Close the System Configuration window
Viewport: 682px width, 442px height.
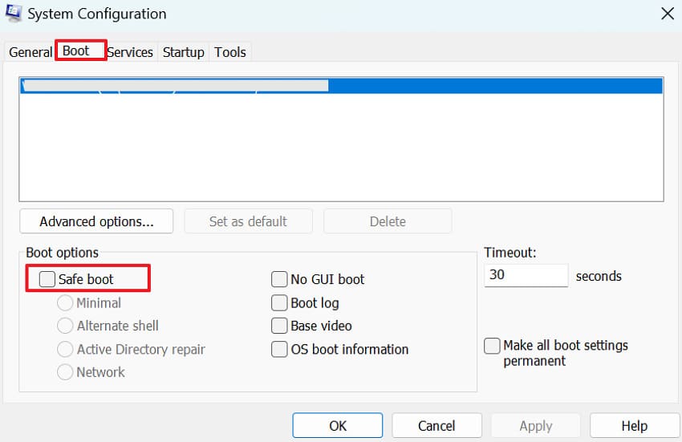tap(666, 14)
